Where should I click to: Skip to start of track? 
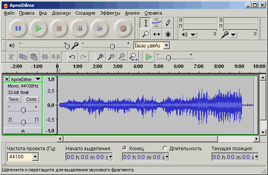tap(79, 28)
